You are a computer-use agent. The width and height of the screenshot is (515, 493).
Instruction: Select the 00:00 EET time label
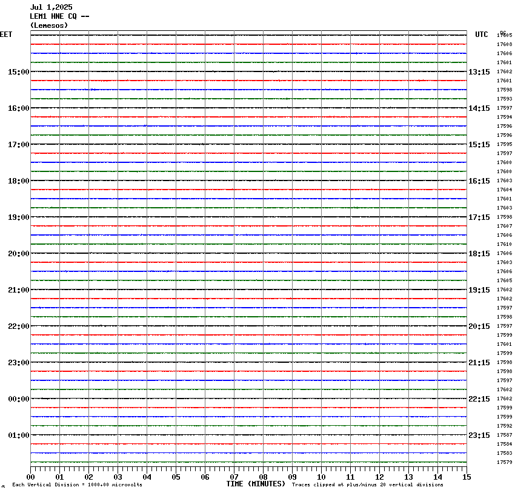point(19,399)
